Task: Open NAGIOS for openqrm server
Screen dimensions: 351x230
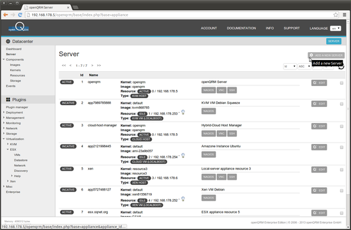Action: (209, 90)
